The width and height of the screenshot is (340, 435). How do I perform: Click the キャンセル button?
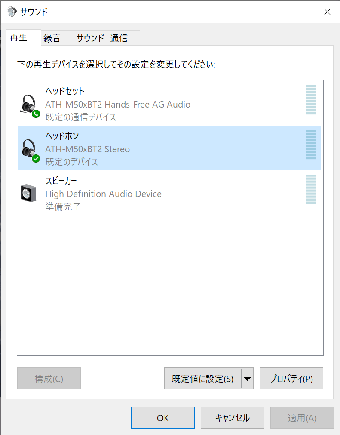[233, 418]
